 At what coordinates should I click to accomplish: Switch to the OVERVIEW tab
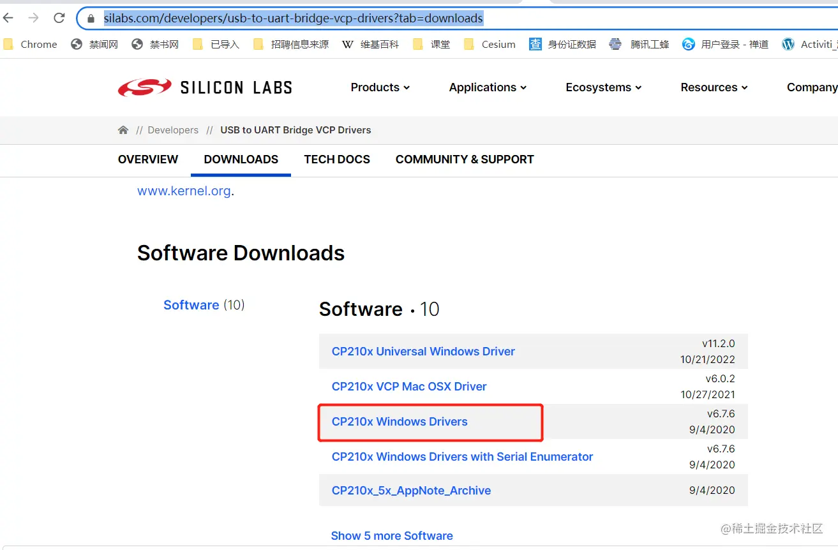tap(148, 160)
